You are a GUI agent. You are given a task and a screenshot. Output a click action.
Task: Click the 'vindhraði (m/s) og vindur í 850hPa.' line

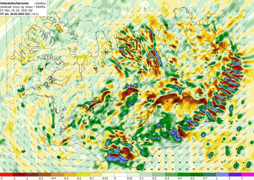[23, 7]
